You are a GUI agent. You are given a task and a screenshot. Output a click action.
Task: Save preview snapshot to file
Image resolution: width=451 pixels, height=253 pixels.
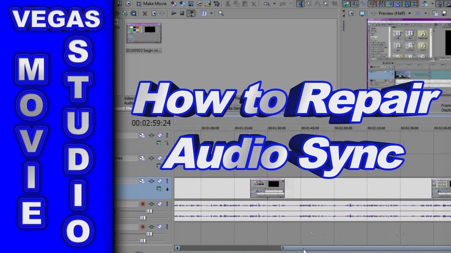[444, 13]
